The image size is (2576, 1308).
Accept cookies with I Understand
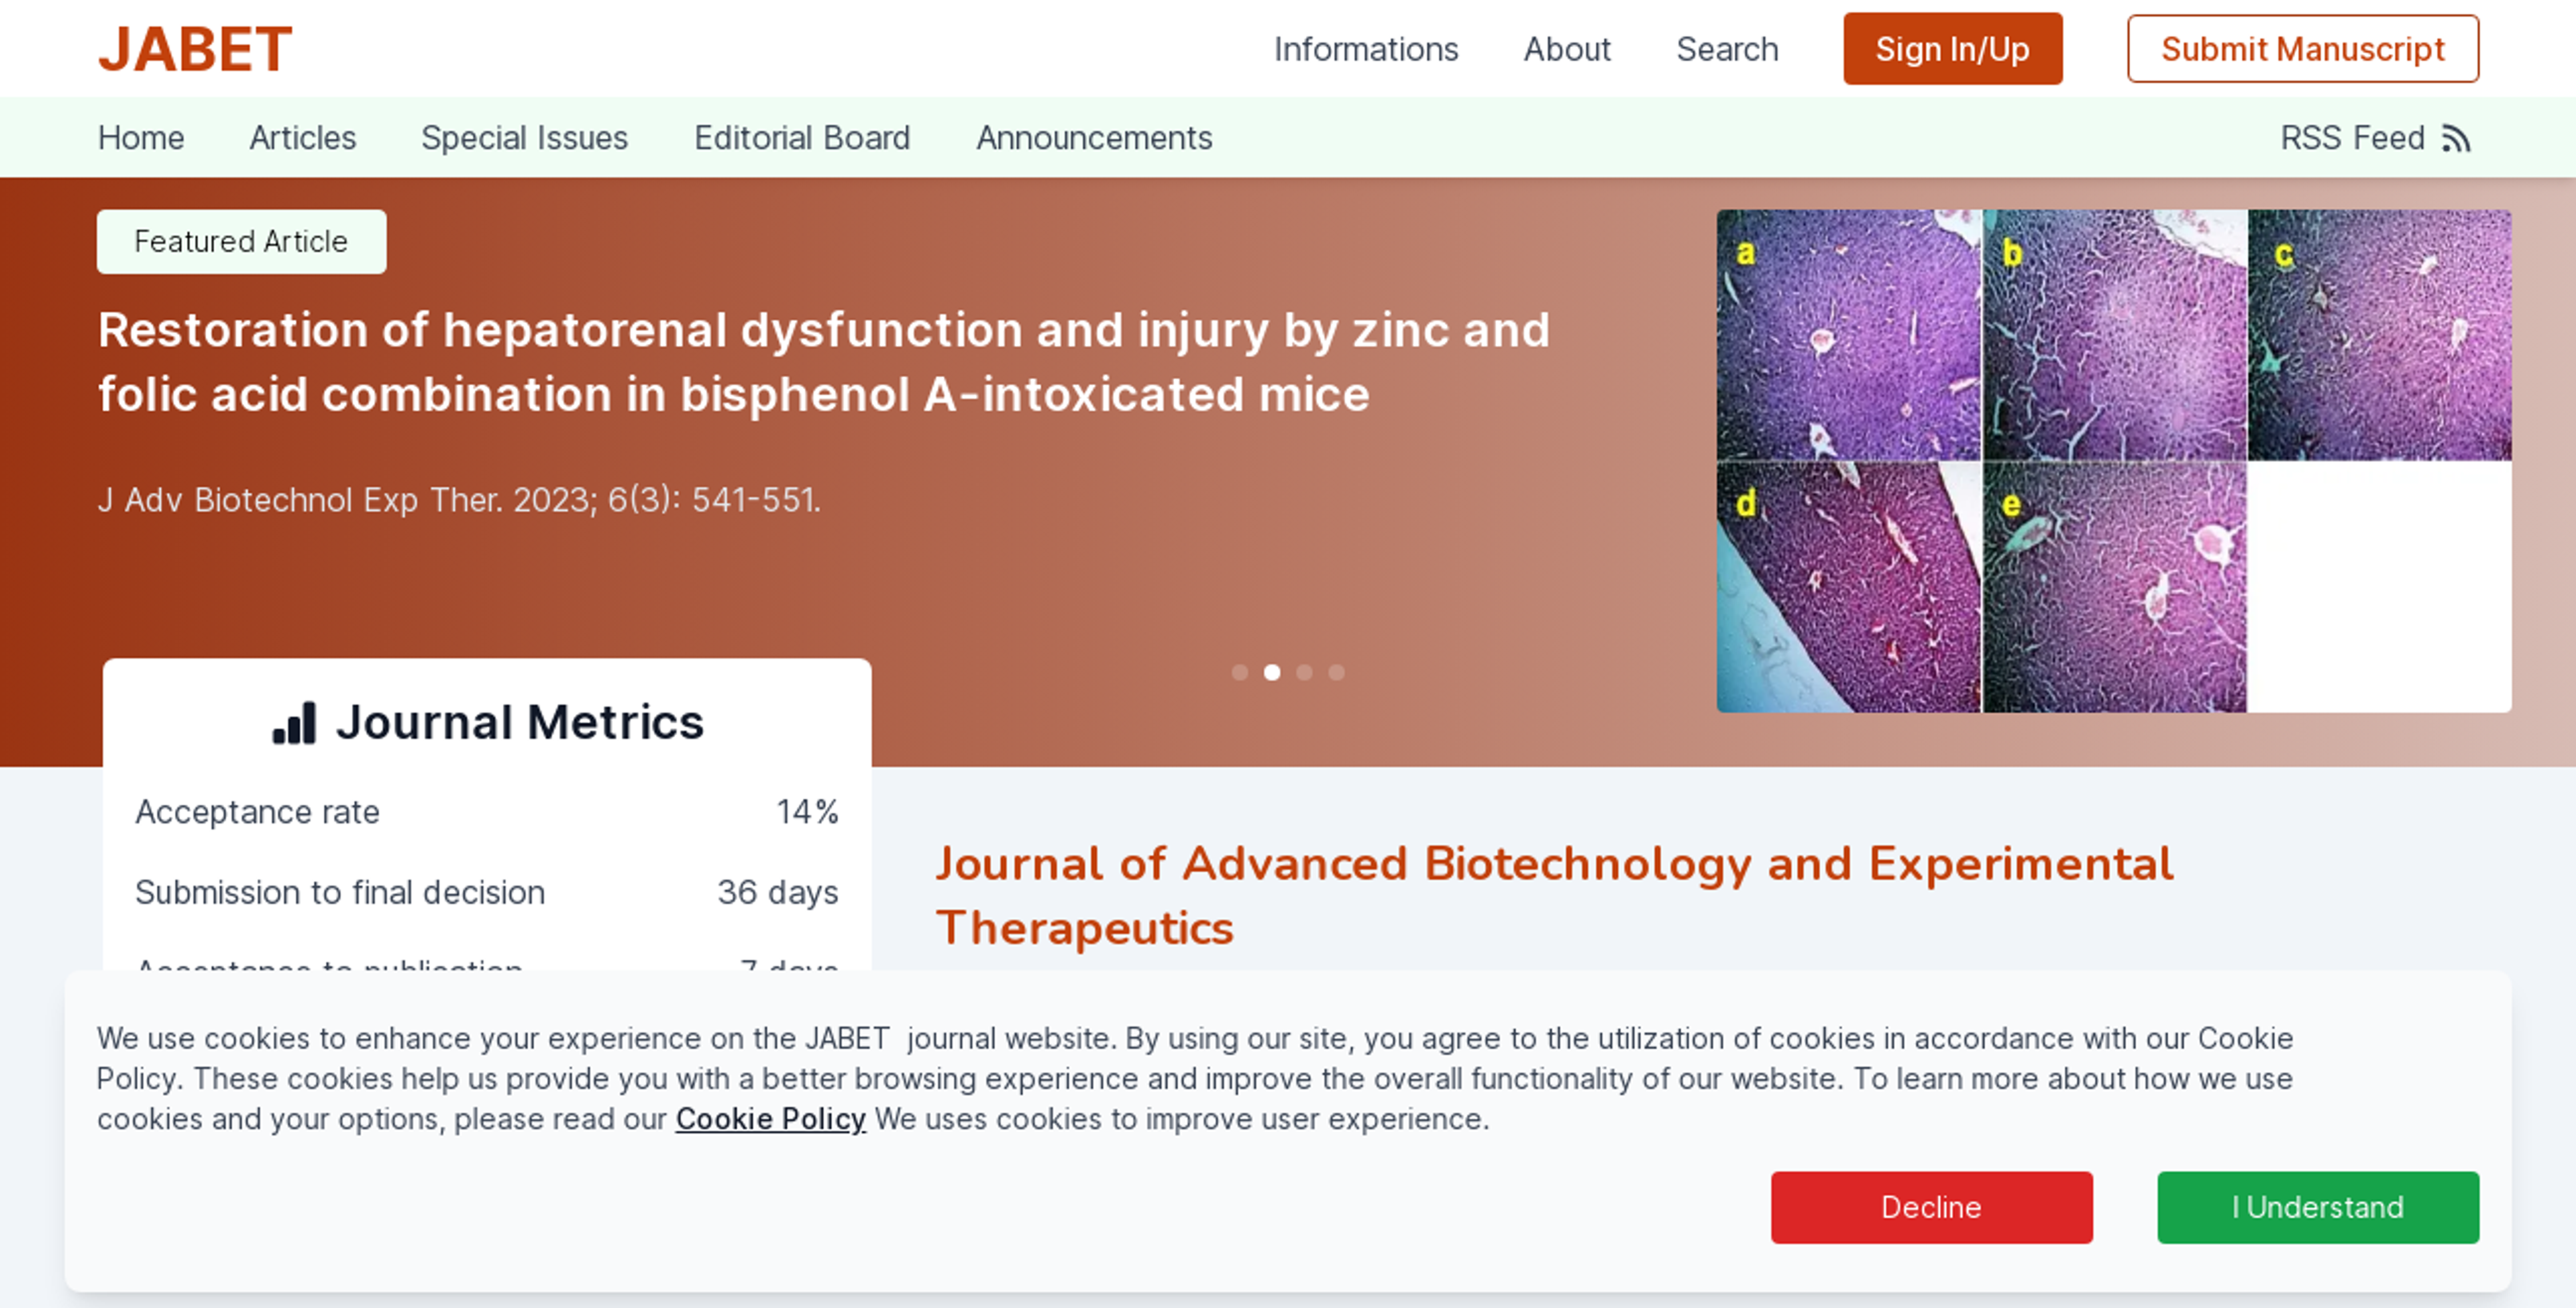click(x=2317, y=1207)
